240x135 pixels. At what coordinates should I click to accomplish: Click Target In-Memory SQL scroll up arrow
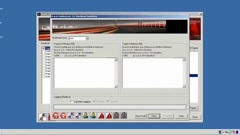[x=184, y=60]
